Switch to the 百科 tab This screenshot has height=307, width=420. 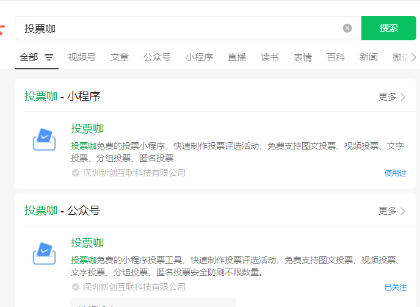tap(336, 57)
